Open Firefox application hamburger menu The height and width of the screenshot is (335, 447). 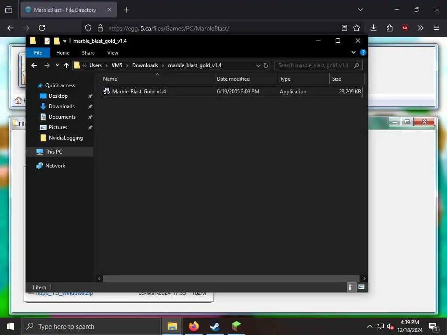(x=437, y=28)
